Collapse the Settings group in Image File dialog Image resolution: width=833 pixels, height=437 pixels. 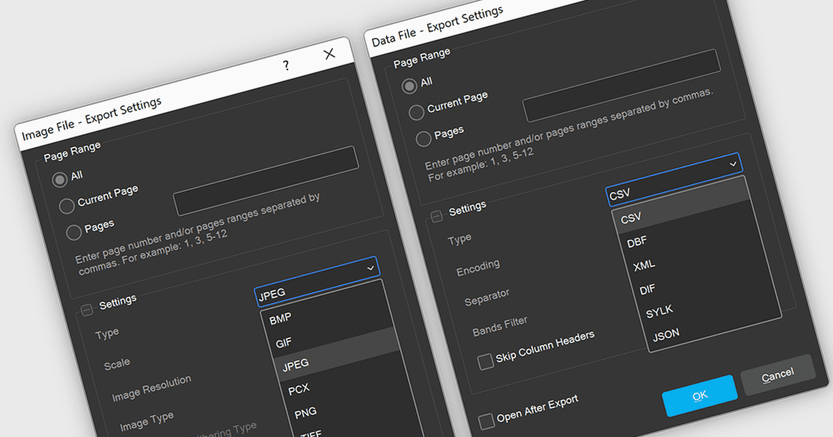click(87, 309)
